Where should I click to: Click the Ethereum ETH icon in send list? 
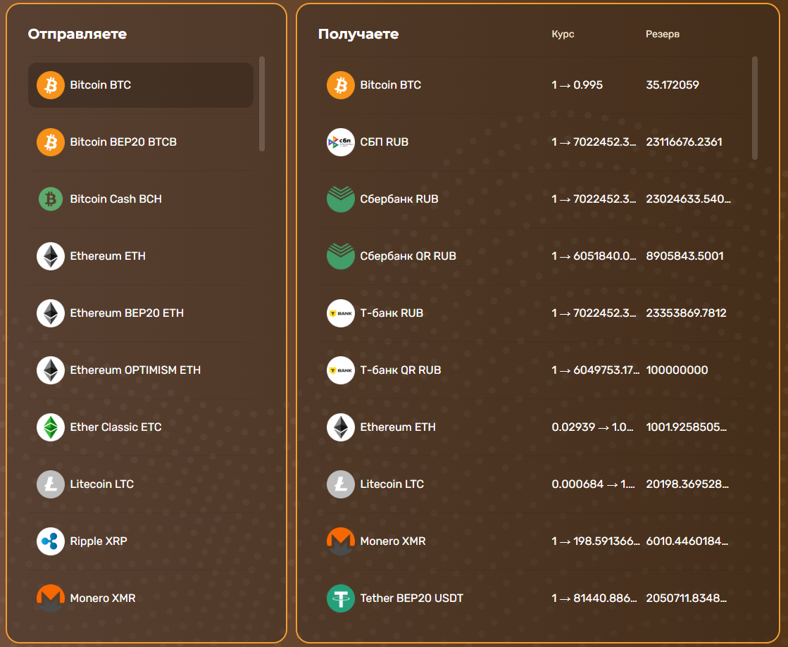(x=51, y=256)
